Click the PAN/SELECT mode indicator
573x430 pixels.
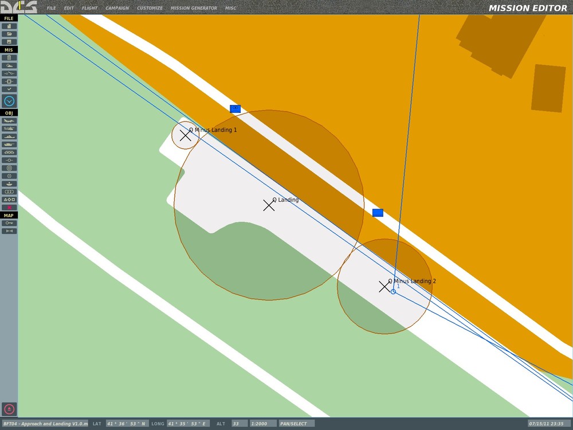pos(297,424)
